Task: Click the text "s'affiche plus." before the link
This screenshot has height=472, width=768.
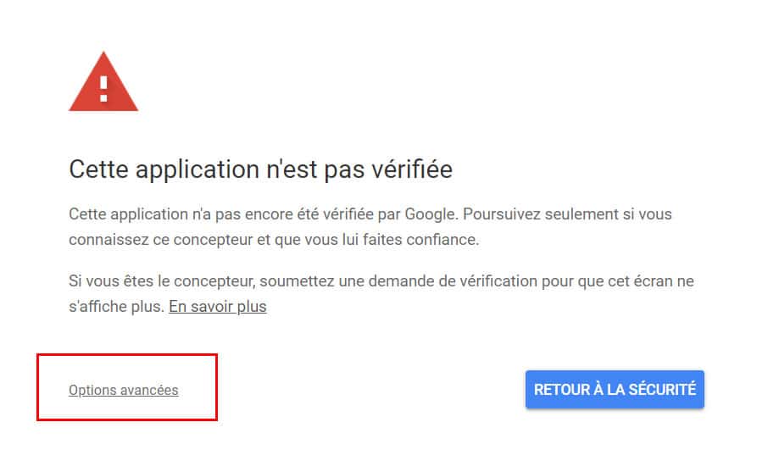Action: (117, 307)
